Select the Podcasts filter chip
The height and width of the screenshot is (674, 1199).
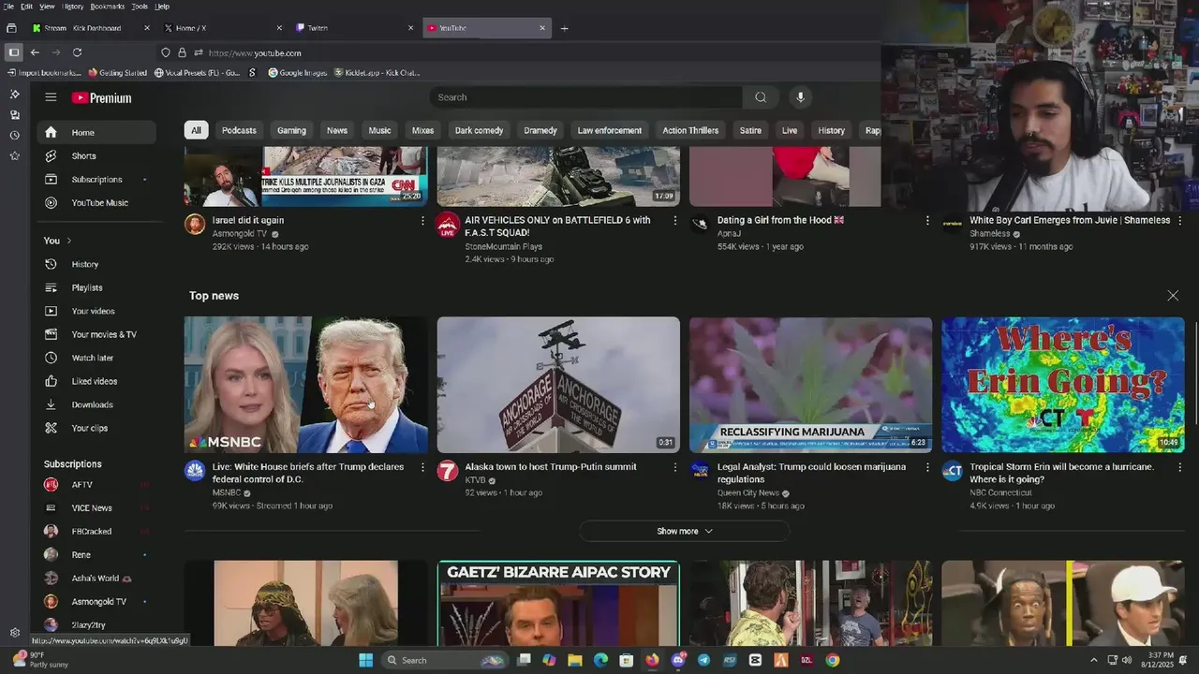coord(239,130)
